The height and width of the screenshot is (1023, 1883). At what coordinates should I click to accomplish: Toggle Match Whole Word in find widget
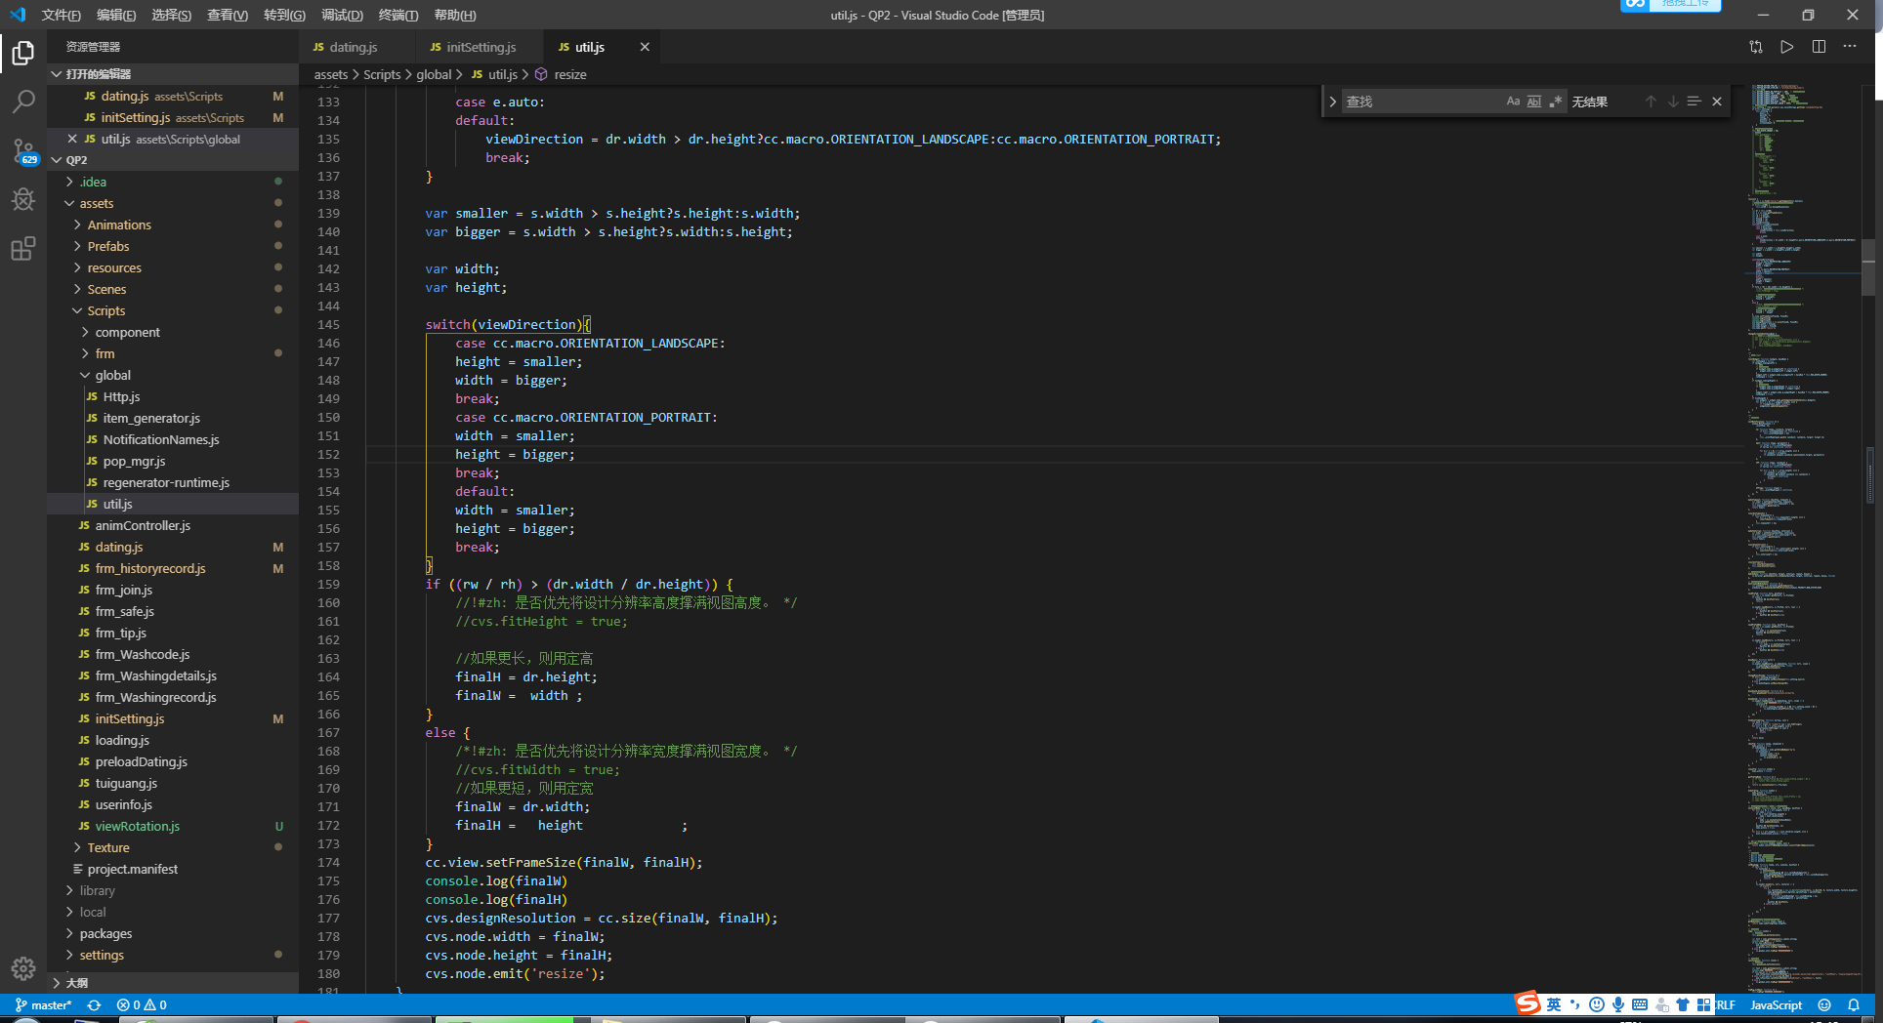click(x=1534, y=102)
